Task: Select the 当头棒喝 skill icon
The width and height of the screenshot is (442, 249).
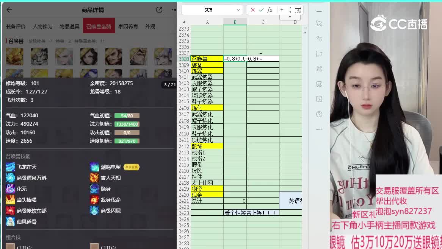Action: (x=11, y=200)
